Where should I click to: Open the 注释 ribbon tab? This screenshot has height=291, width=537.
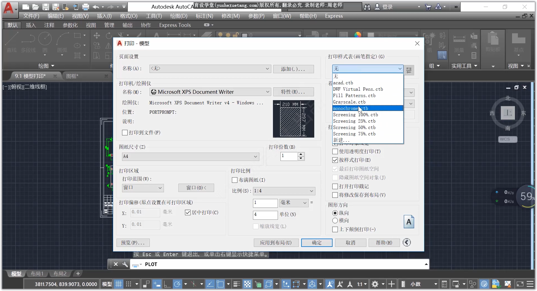(49, 25)
